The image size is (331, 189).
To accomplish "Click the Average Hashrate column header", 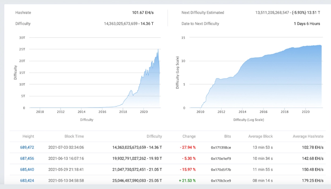I will pyautogui.click(x=307, y=136).
